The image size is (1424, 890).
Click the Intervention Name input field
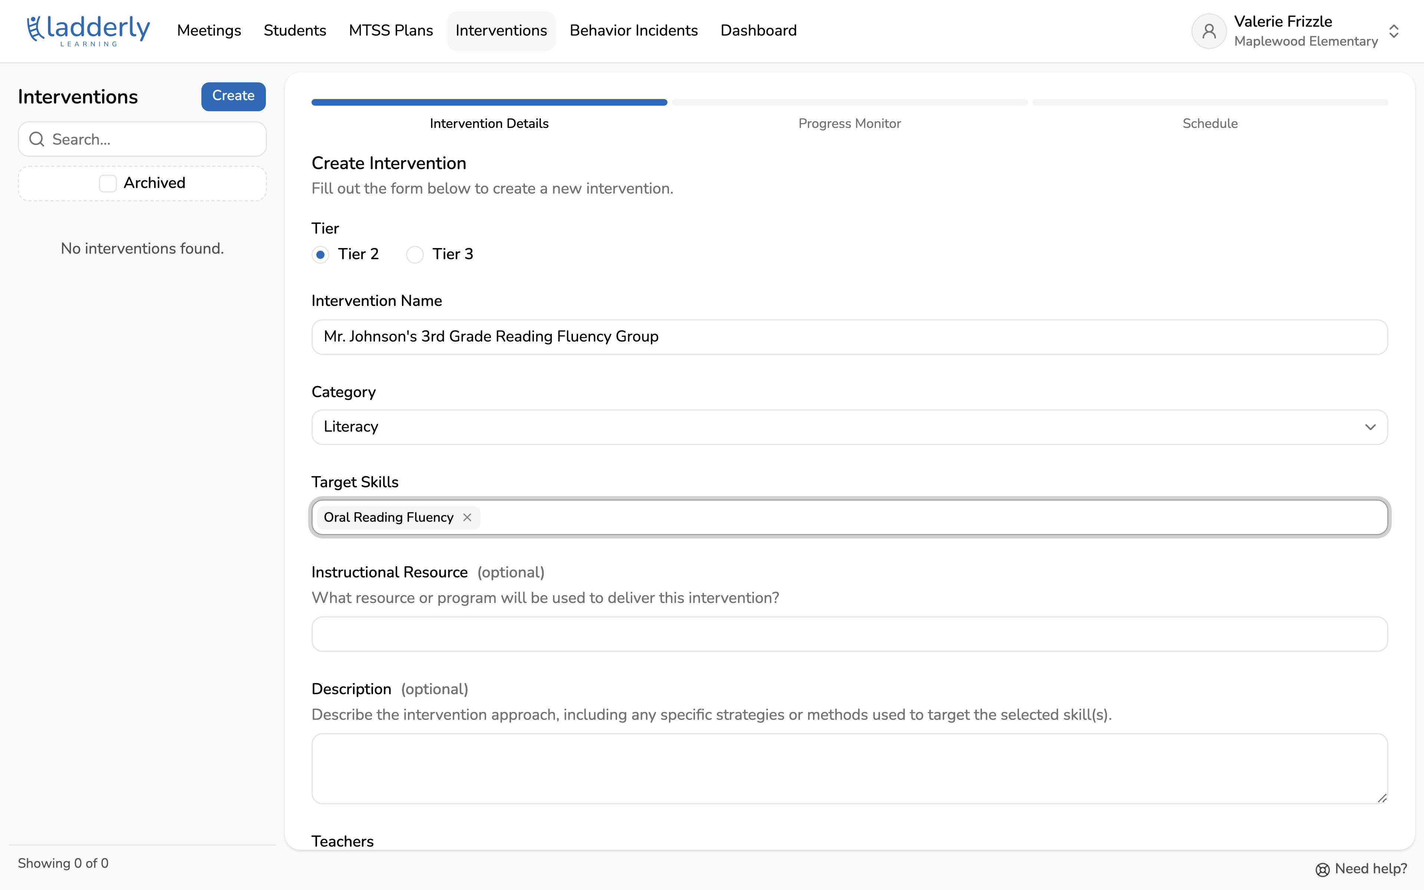849,337
